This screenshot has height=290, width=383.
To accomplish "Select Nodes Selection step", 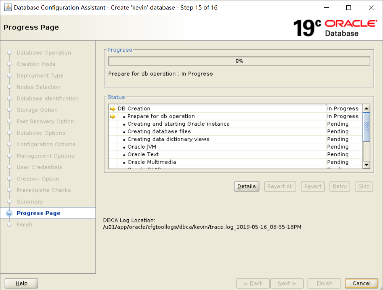I will [38, 87].
